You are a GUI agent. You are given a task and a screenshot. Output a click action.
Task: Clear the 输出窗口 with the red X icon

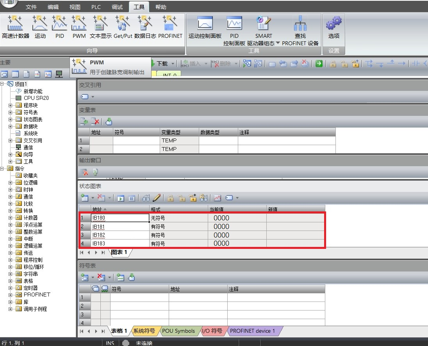click(84, 172)
